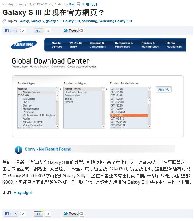Click the bottom Tweet button

(x=71, y=214)
